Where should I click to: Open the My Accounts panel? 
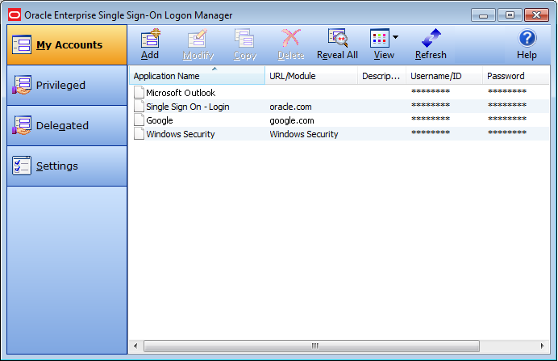pyautogui.click(x=67, y=45)
